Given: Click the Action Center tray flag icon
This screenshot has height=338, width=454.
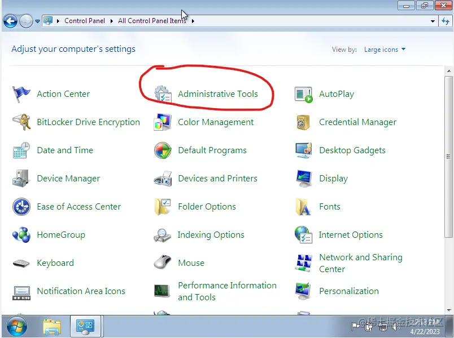Looking at the screenshot, I should click(x=355, y=327).
